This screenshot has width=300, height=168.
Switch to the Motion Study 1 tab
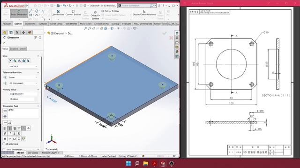point(50,153)
